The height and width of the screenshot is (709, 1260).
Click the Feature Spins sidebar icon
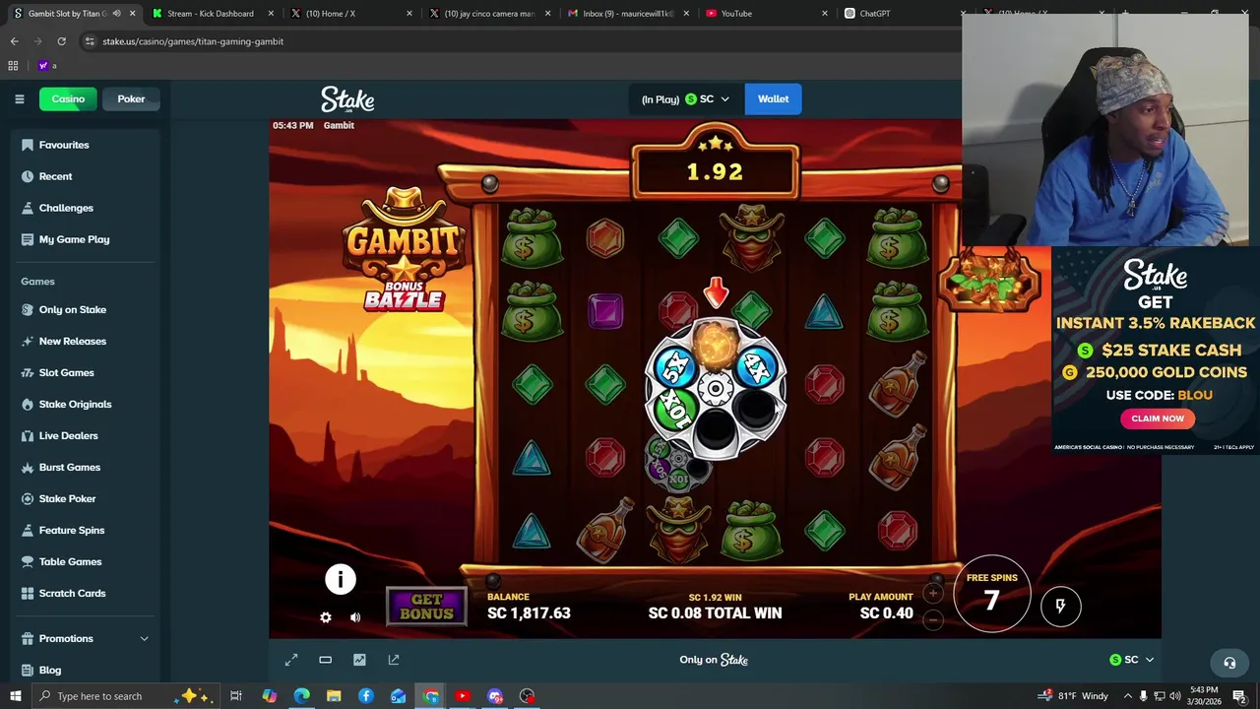coord(28,530)
